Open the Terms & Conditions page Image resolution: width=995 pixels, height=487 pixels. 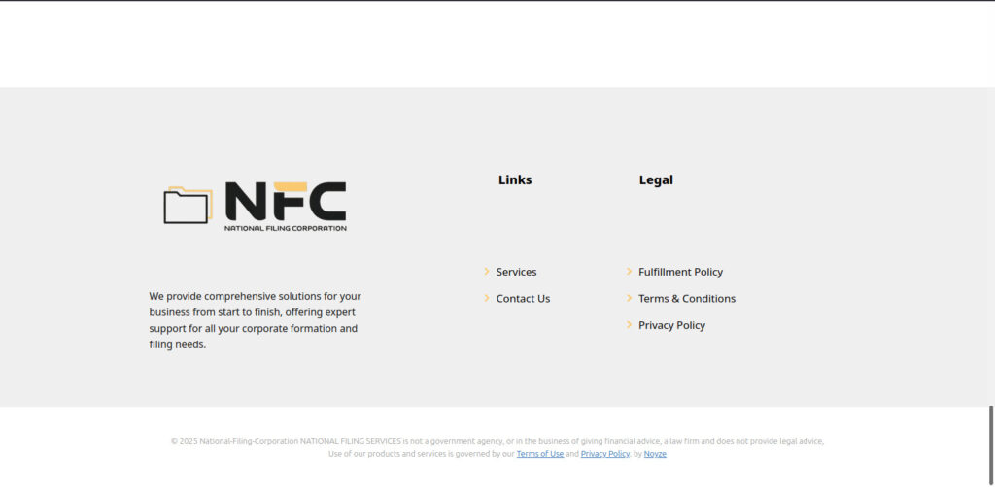point(687,298)
